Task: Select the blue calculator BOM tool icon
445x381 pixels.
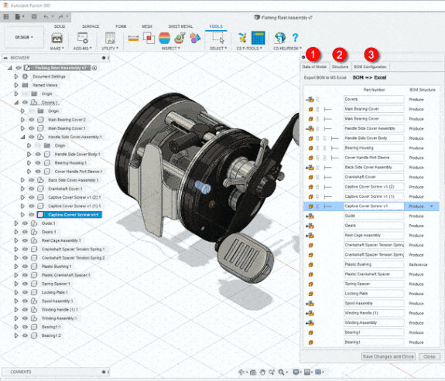Action: tap(258, 38)
